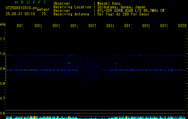Click the 0317 time marker

tap(128, 26)
